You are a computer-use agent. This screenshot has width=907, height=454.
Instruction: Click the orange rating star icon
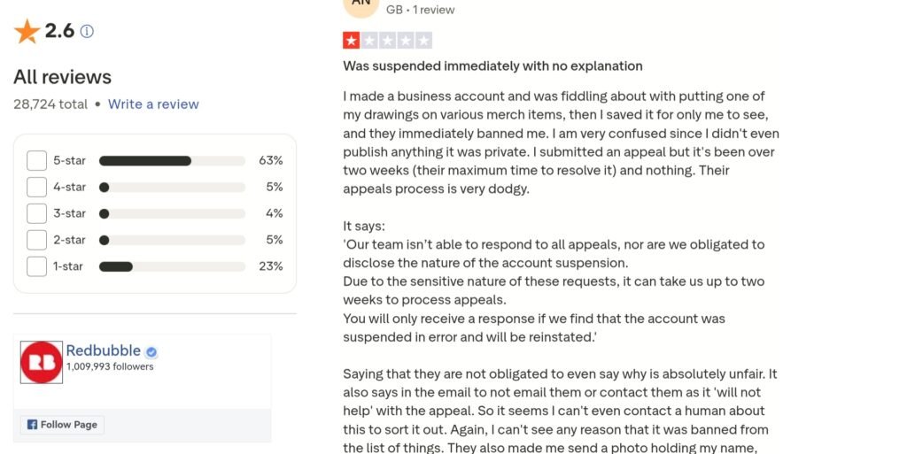27,32
